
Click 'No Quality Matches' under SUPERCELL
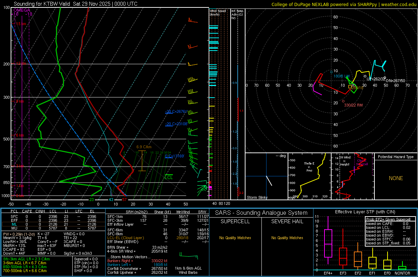[235, 238]
